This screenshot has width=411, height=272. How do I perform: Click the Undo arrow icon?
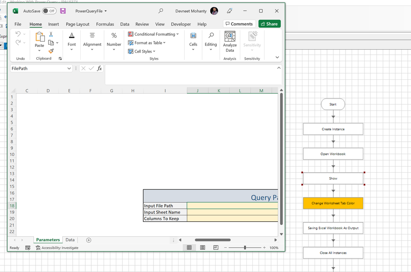click(x=18, y=34)
